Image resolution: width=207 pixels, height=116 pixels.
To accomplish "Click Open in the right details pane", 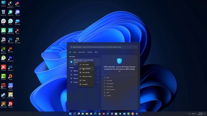I will (x=108, y=78).
